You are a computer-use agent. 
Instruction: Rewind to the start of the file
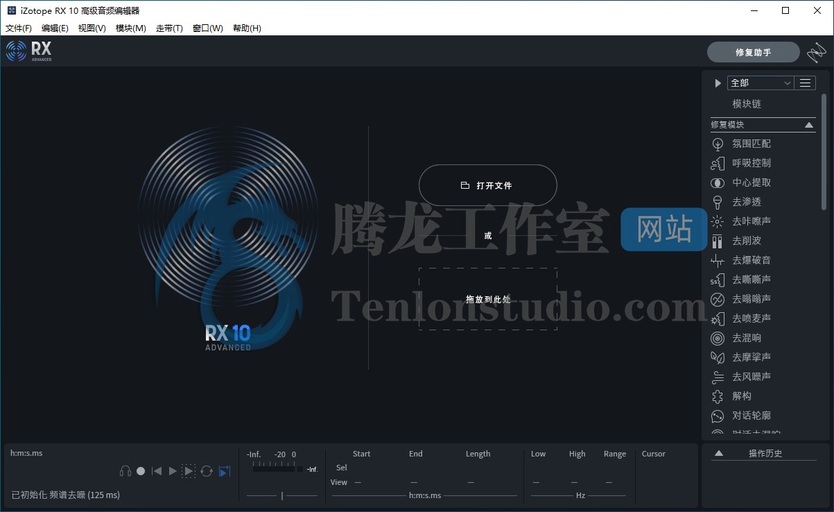click(x=157, y=471)
